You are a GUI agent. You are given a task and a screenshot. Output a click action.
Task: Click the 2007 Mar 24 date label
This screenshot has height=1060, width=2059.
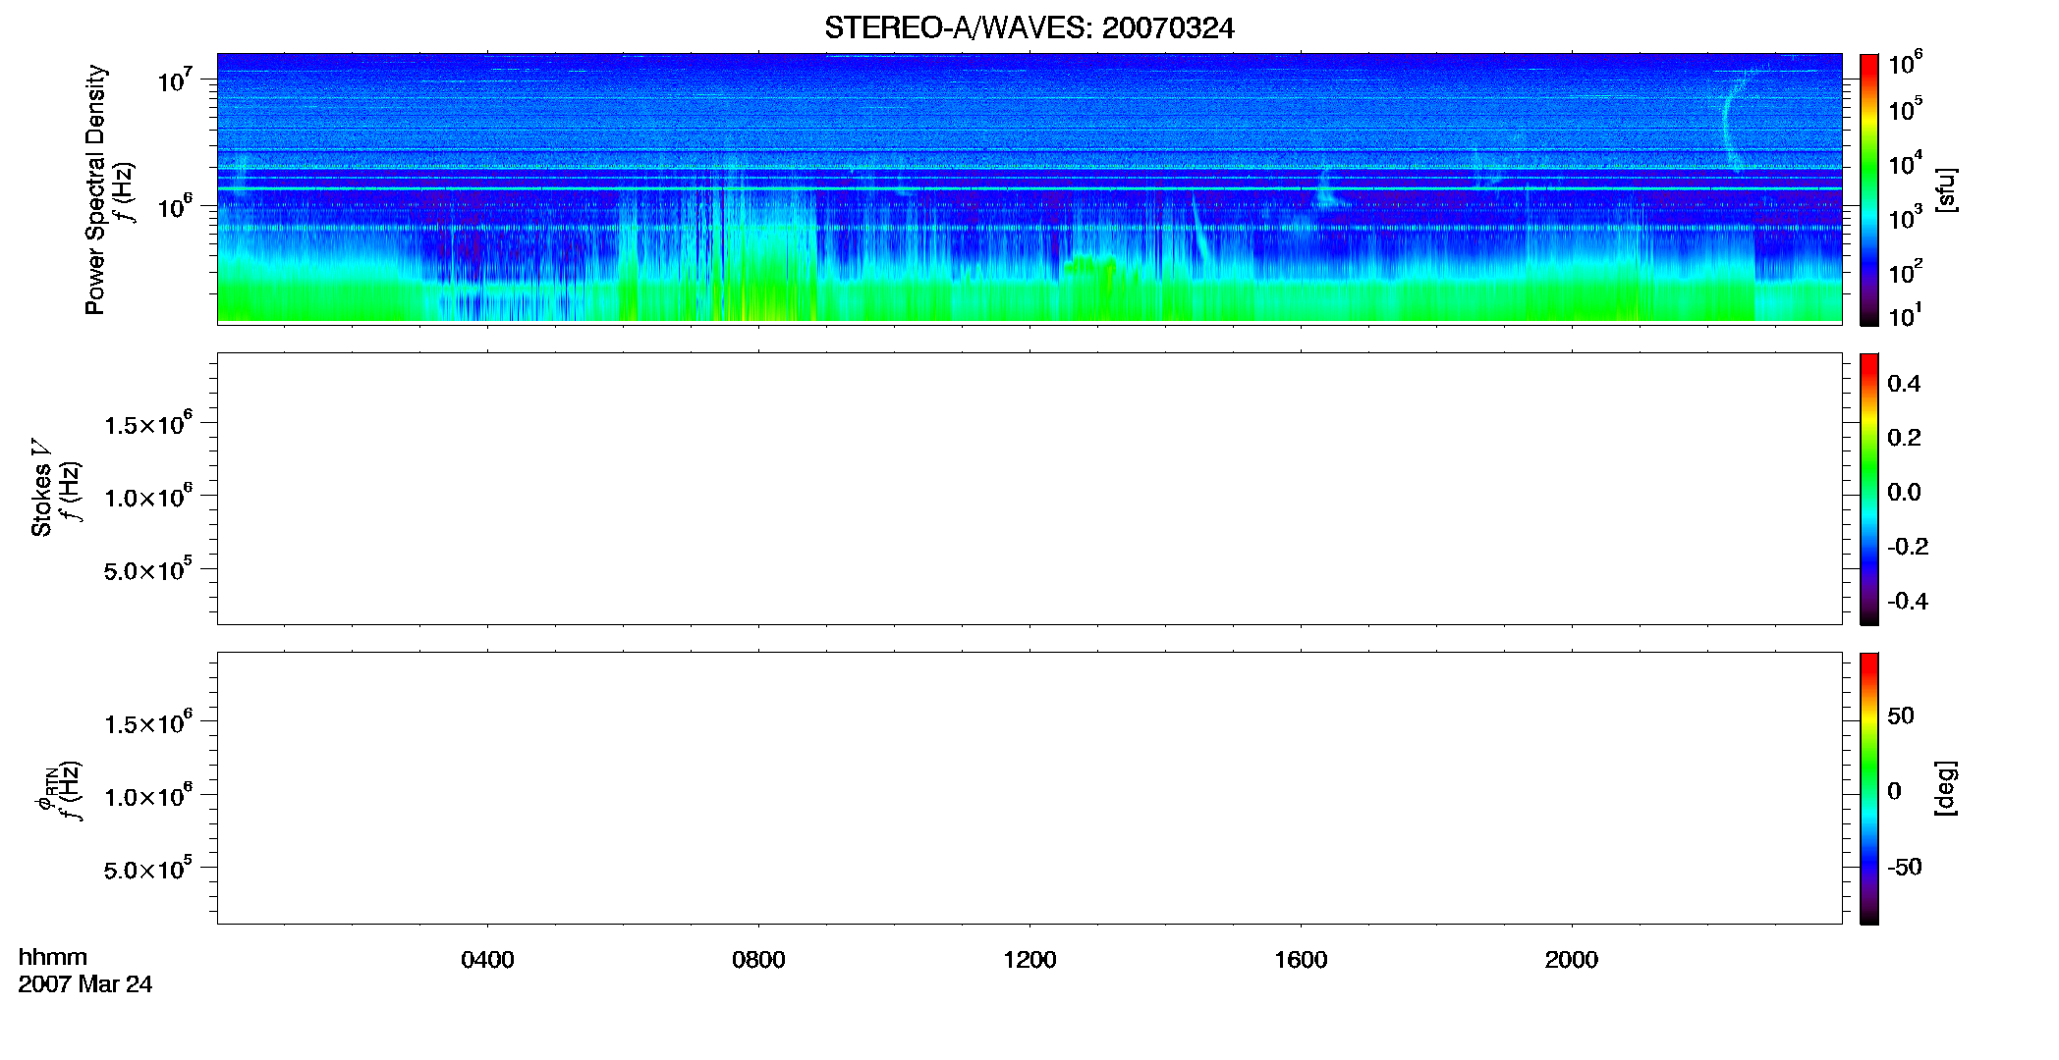click(x=85, y=984)
